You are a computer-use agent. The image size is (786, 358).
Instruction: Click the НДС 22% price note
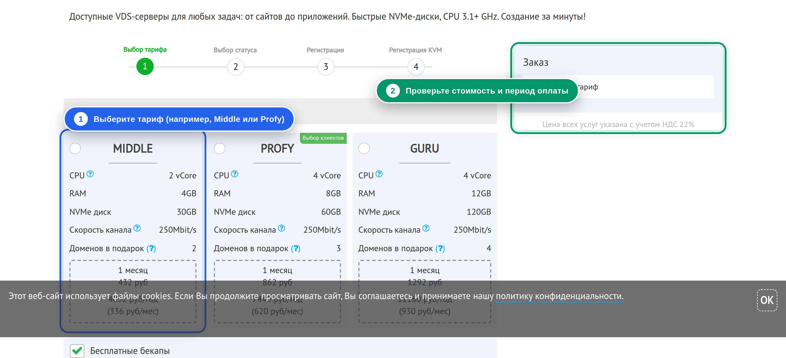pyautogui.click(x=618, y=124)
